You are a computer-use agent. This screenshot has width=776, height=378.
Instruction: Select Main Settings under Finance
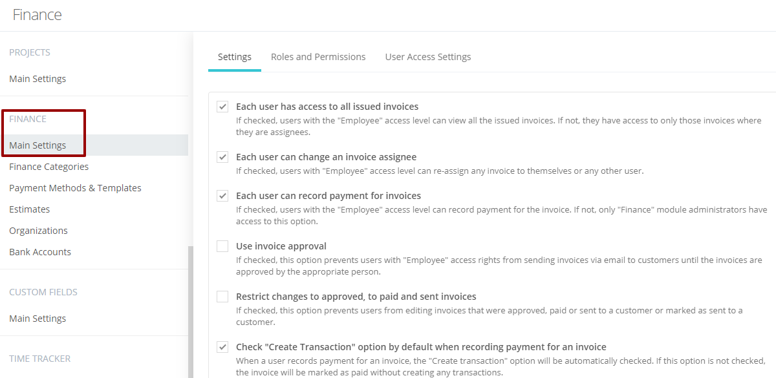click(x=38, y=145)
